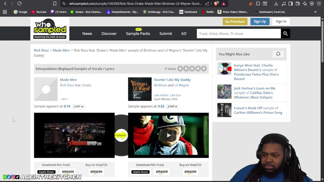Open the Brave Shields lion icon
Viewport: 324px width, 182px height.
click(x=216, y=4)
